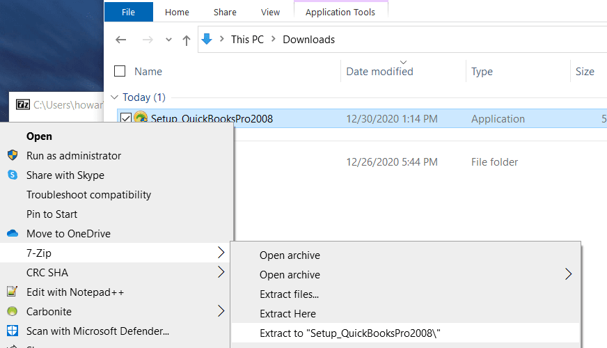Expand the chevron between This PC and Downloads

(x=274, y=39)
